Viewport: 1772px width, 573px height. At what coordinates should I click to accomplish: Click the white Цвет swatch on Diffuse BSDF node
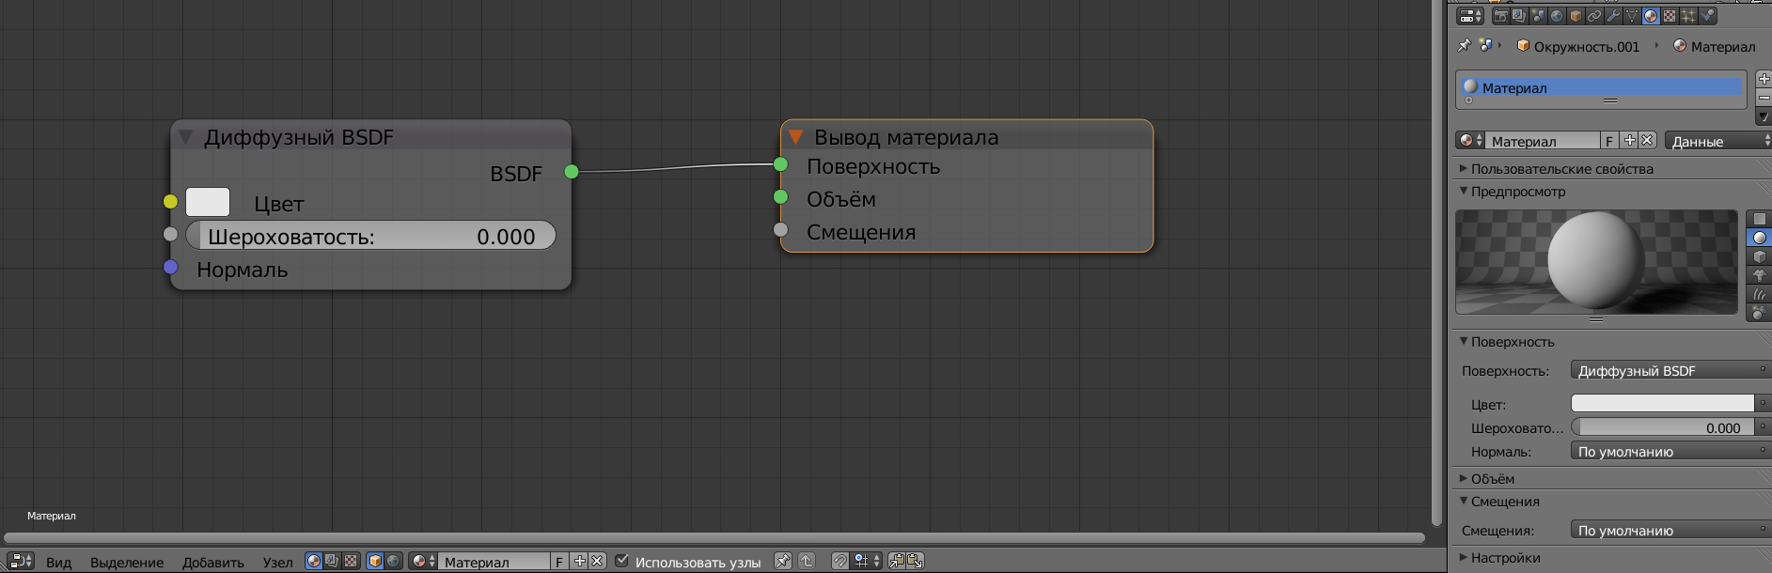[208, 202]
